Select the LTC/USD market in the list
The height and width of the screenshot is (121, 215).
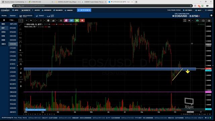point(13,80)
